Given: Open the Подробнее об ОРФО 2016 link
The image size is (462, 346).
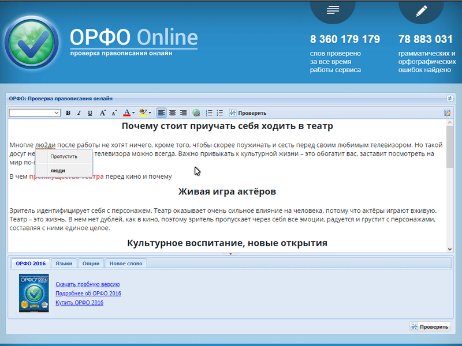Looking at the screenshot, I should coord(88,294).
